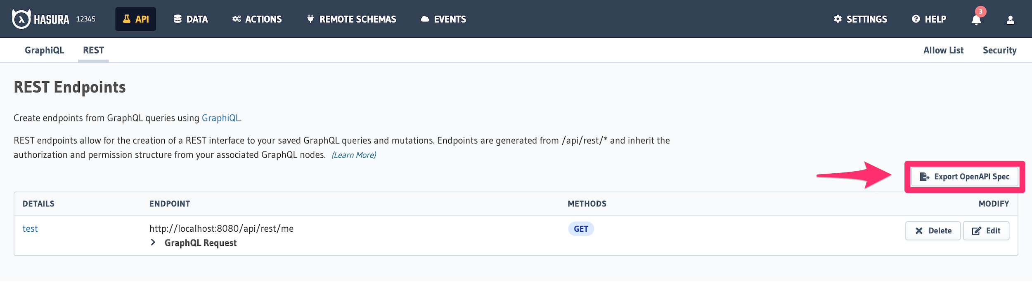This screenshot has height=298, width=1032.
Task: Select the ACTIONS gears icon
Action: coord(237,18)
